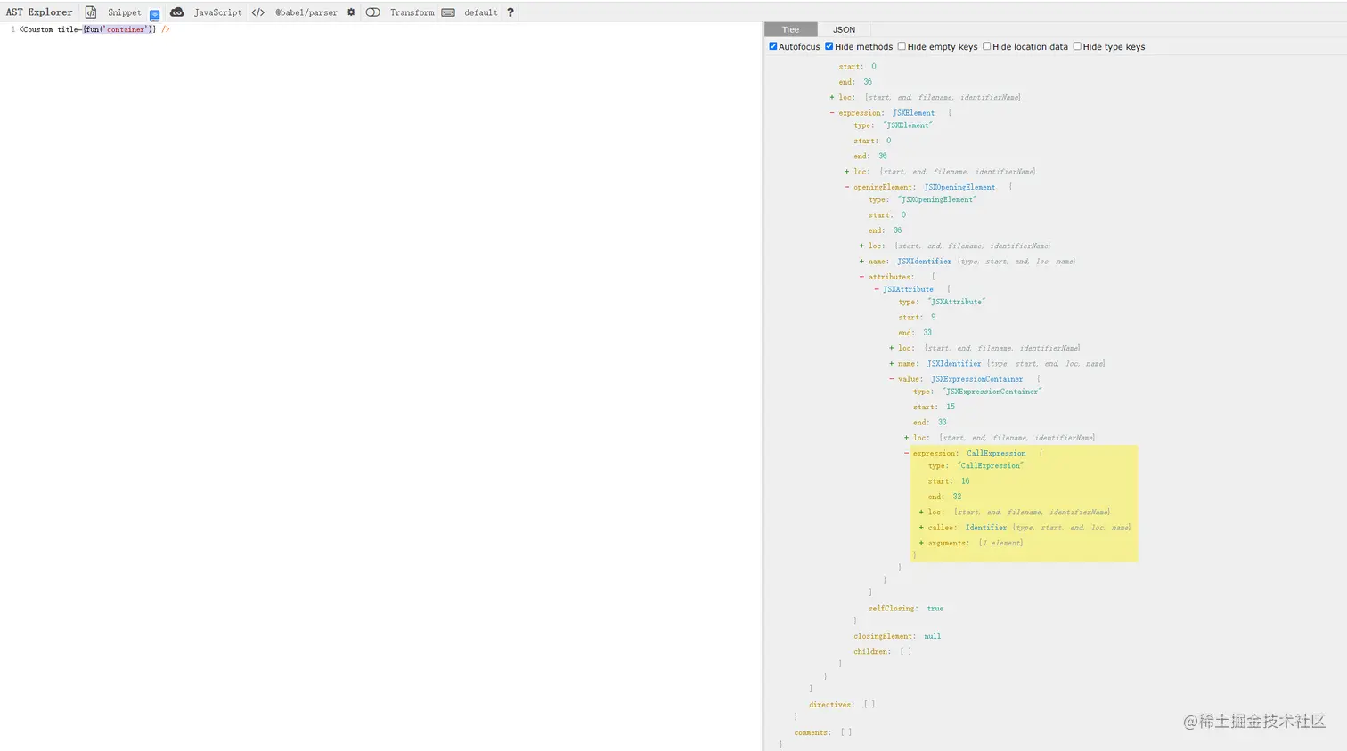Image resolution: width=1347 pixels, height=751 pixels.
Task: Click the closingElement: null entry
Action: 897,636
